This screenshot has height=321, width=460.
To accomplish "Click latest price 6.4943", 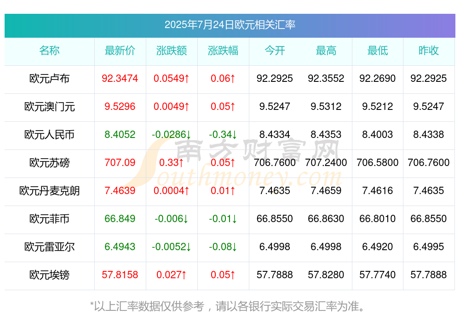I will 120,246.
